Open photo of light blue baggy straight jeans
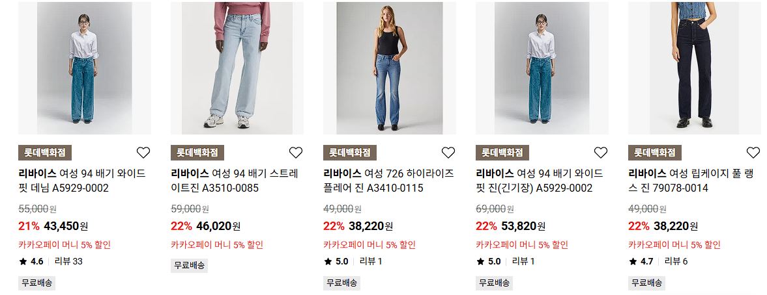The height and width of the screenshot is (295, 767). 237,68
